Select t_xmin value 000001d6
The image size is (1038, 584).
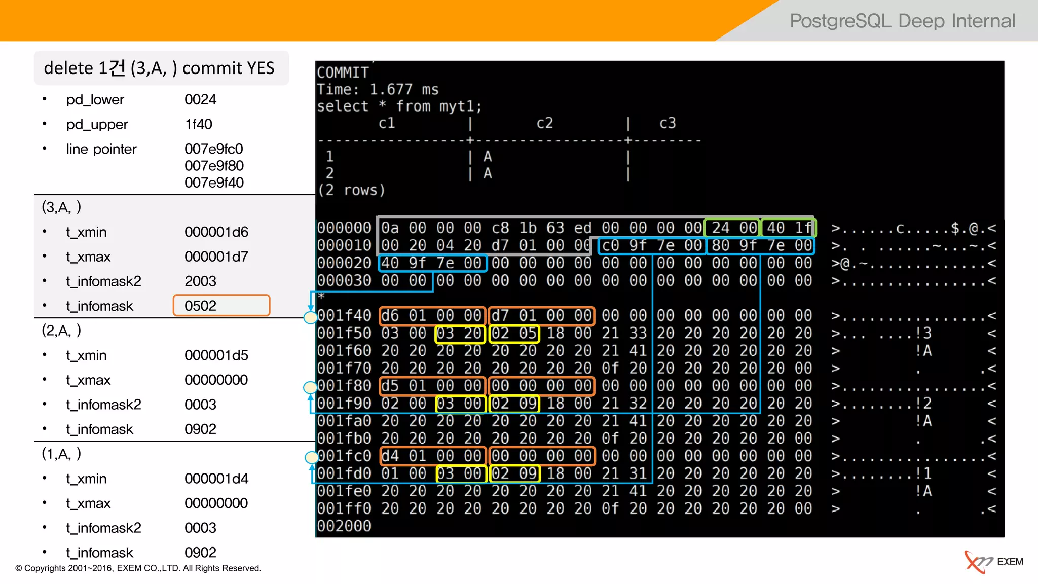click(x=216, y=232)
